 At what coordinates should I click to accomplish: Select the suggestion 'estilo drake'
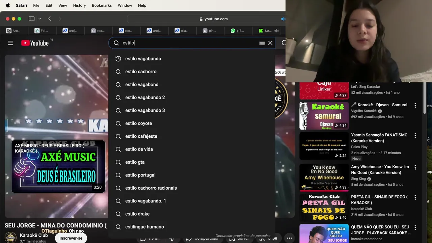[192, 214]
